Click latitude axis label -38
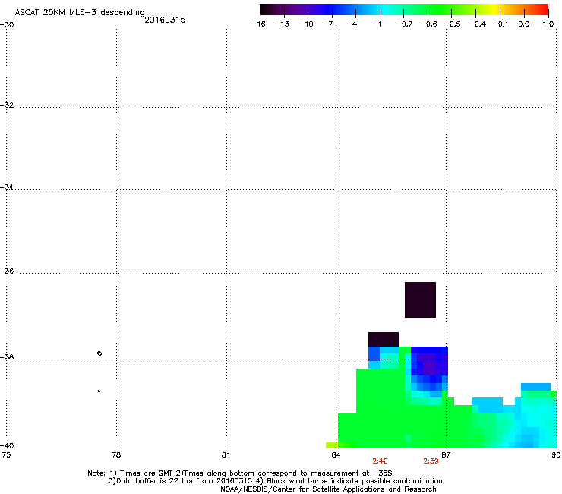The image size is (562, 494). coord(7,357)
